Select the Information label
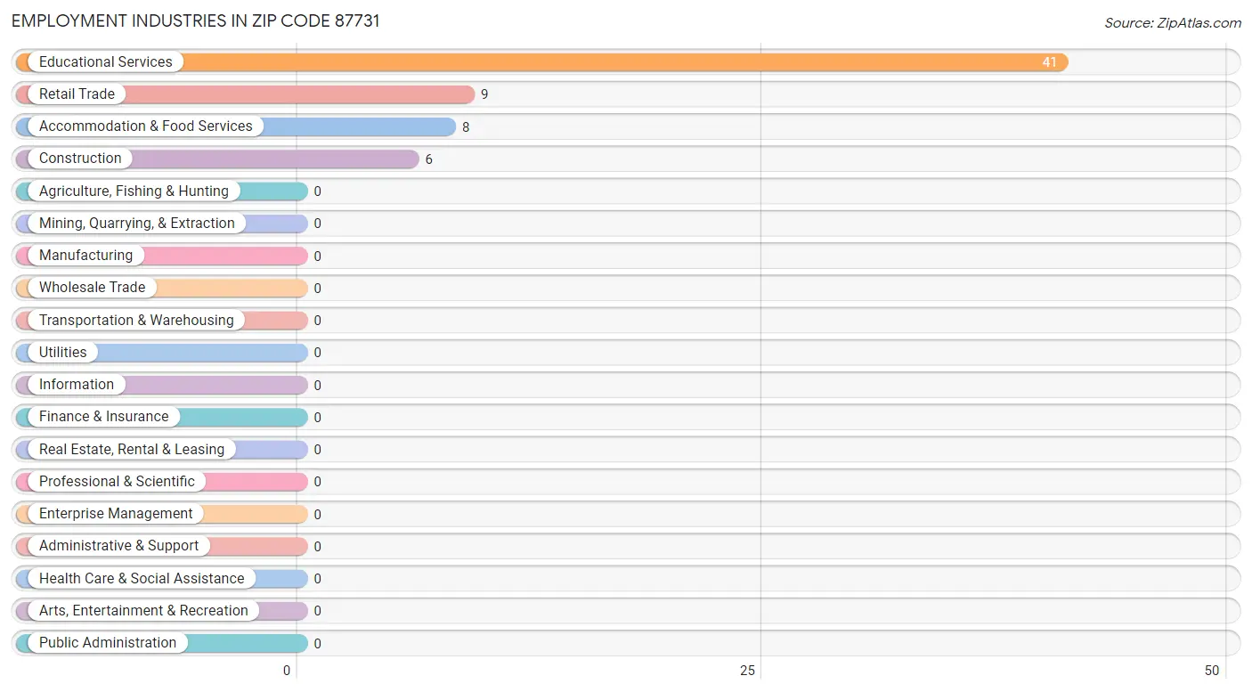The image size is (1252, 692). click(77, 384)
